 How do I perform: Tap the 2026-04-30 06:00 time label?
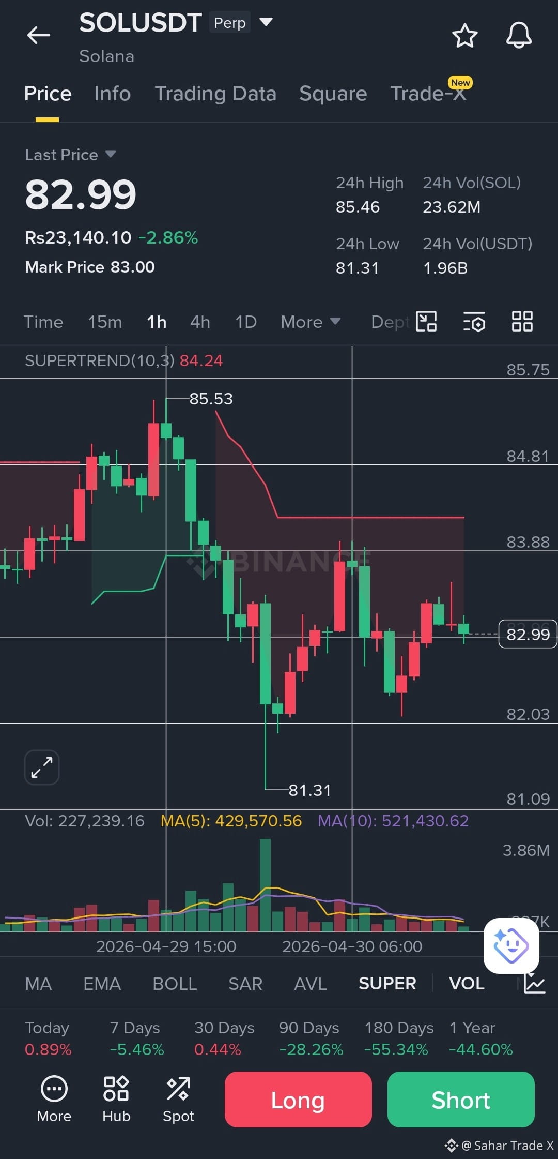click(352, 946)
